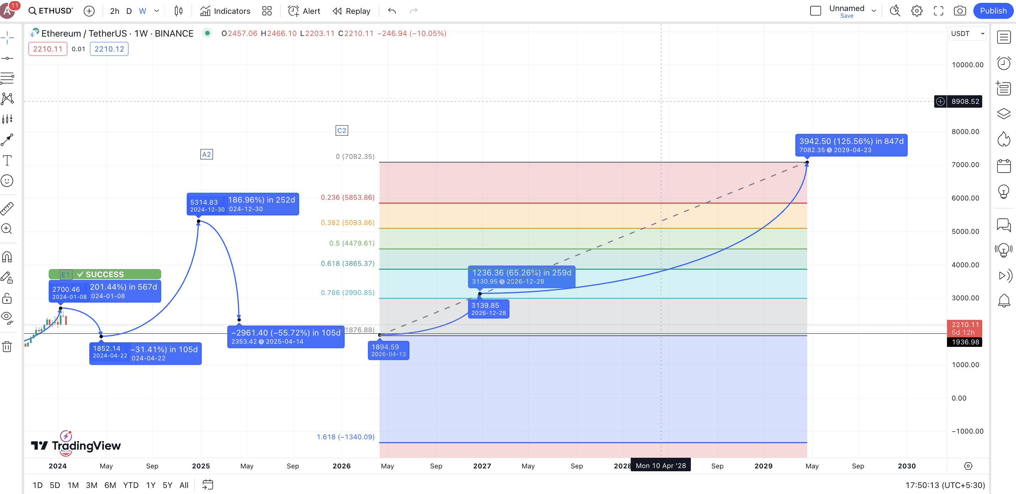Open the Fibonacci/Gann drawing tools icon
Image resolution: width=1016 pixels, height=494 pixels.
(7, 78)
